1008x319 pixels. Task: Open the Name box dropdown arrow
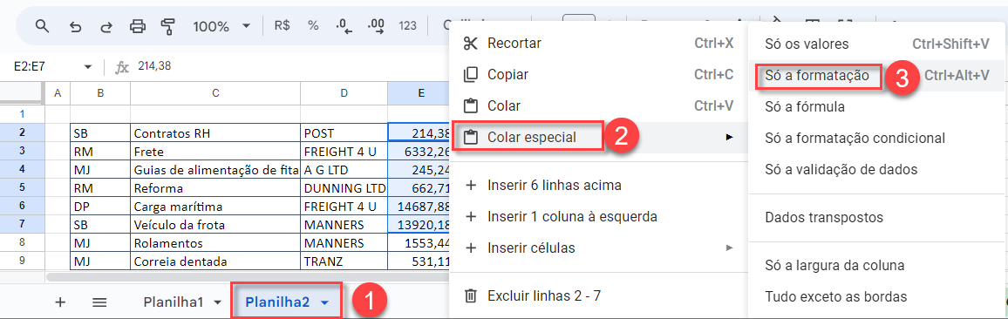point(88,67)
